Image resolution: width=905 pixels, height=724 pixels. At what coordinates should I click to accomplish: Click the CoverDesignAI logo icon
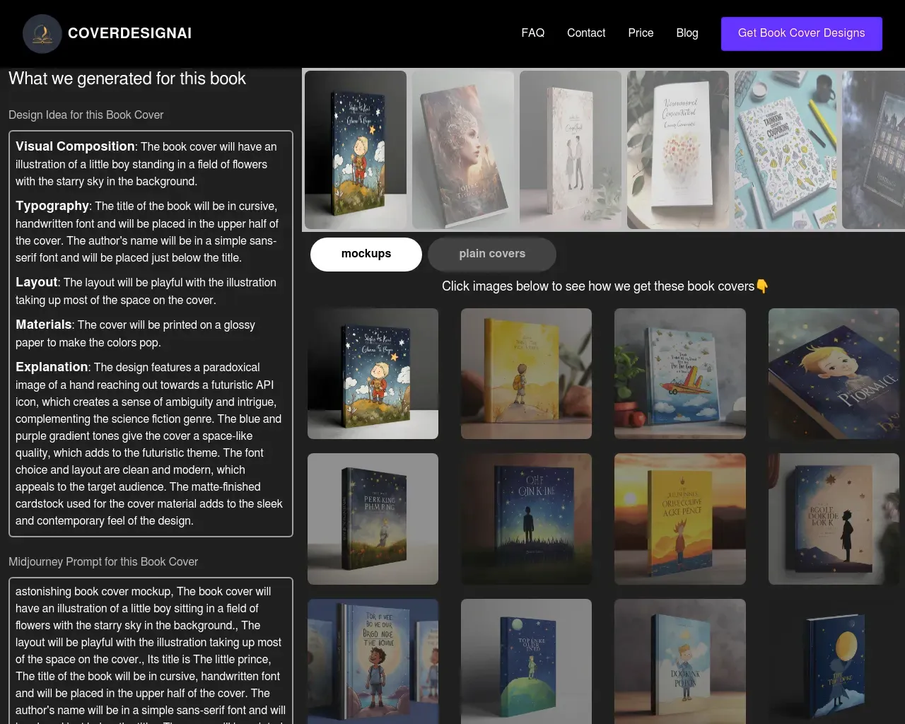(x=42, y=33)
